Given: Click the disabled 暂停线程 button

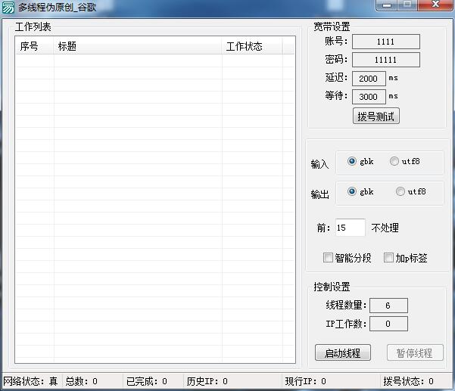Looking at the screenshot, I should [415, 352].
